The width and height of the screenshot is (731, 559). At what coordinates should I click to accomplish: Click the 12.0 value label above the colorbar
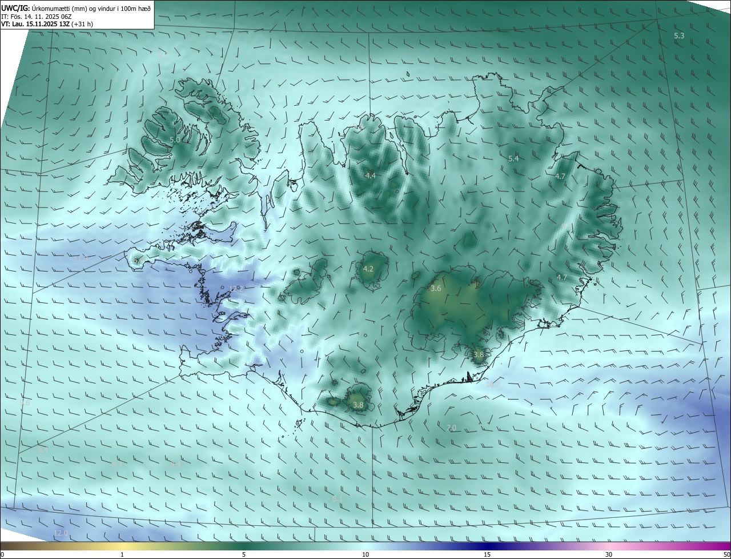click(x=61, y=533)
